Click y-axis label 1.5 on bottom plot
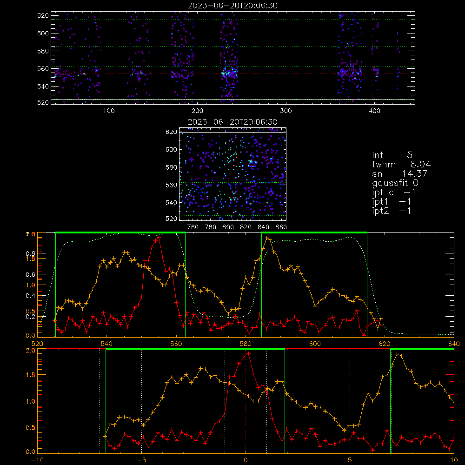Image resolution: width=465 pixels, height=465 pixels. (31, 375)
